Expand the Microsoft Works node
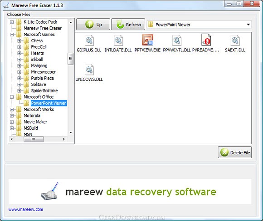Viewport: 263px width, 221px height. point(12,109)
